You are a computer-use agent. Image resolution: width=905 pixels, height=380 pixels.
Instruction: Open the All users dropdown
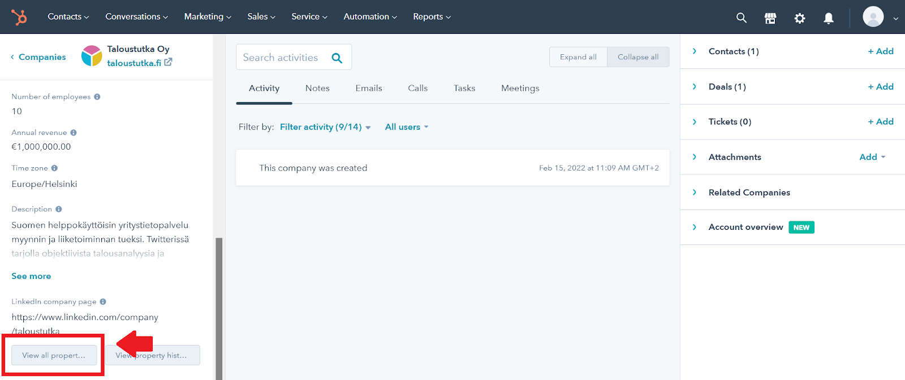[407, 127]
